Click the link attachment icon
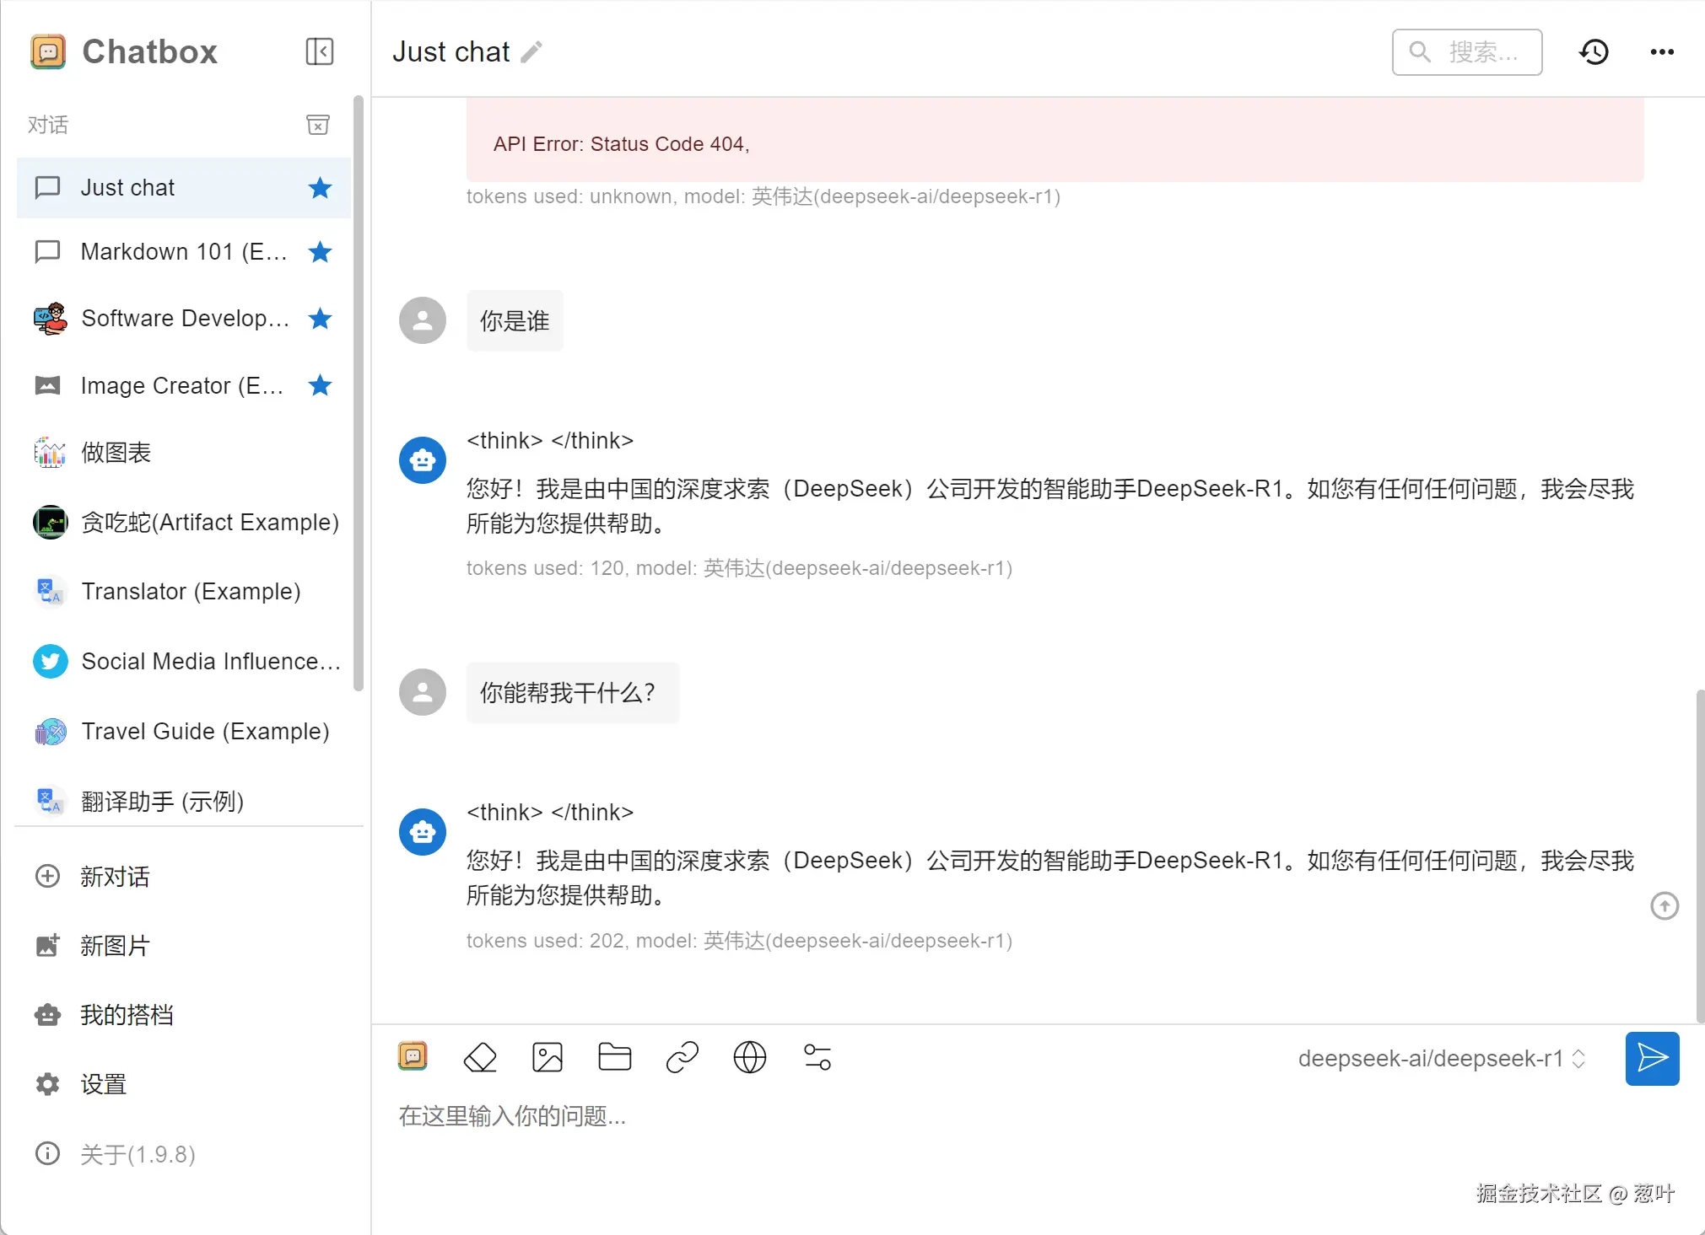The height and width of the screenshot is (1235, 1705). (682, 1057)
